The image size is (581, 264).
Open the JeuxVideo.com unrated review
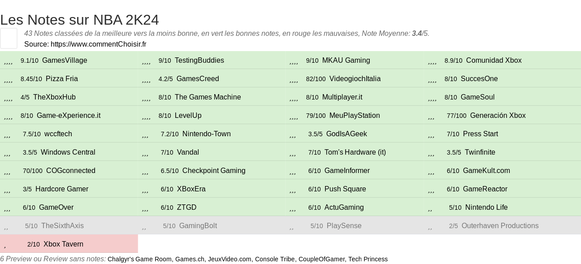coord(230,259)
